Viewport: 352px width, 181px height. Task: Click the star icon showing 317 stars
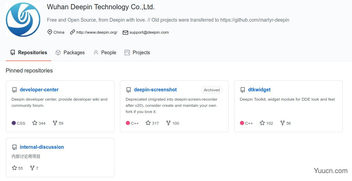click(x=148, y=123)
